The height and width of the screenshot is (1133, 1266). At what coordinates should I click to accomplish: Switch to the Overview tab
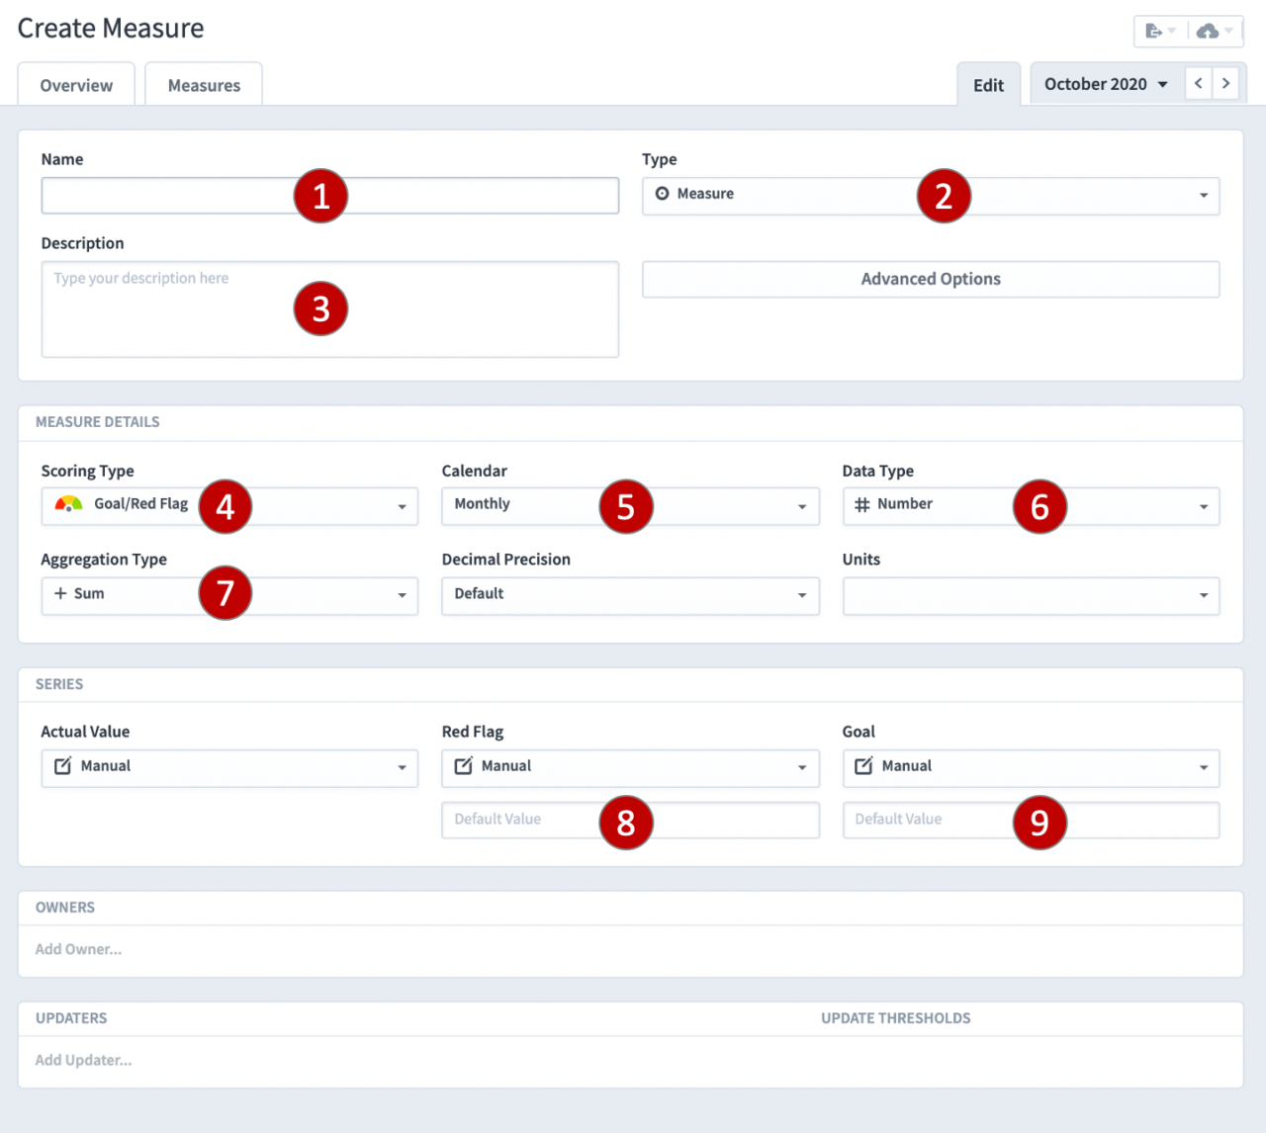[75, 85]
